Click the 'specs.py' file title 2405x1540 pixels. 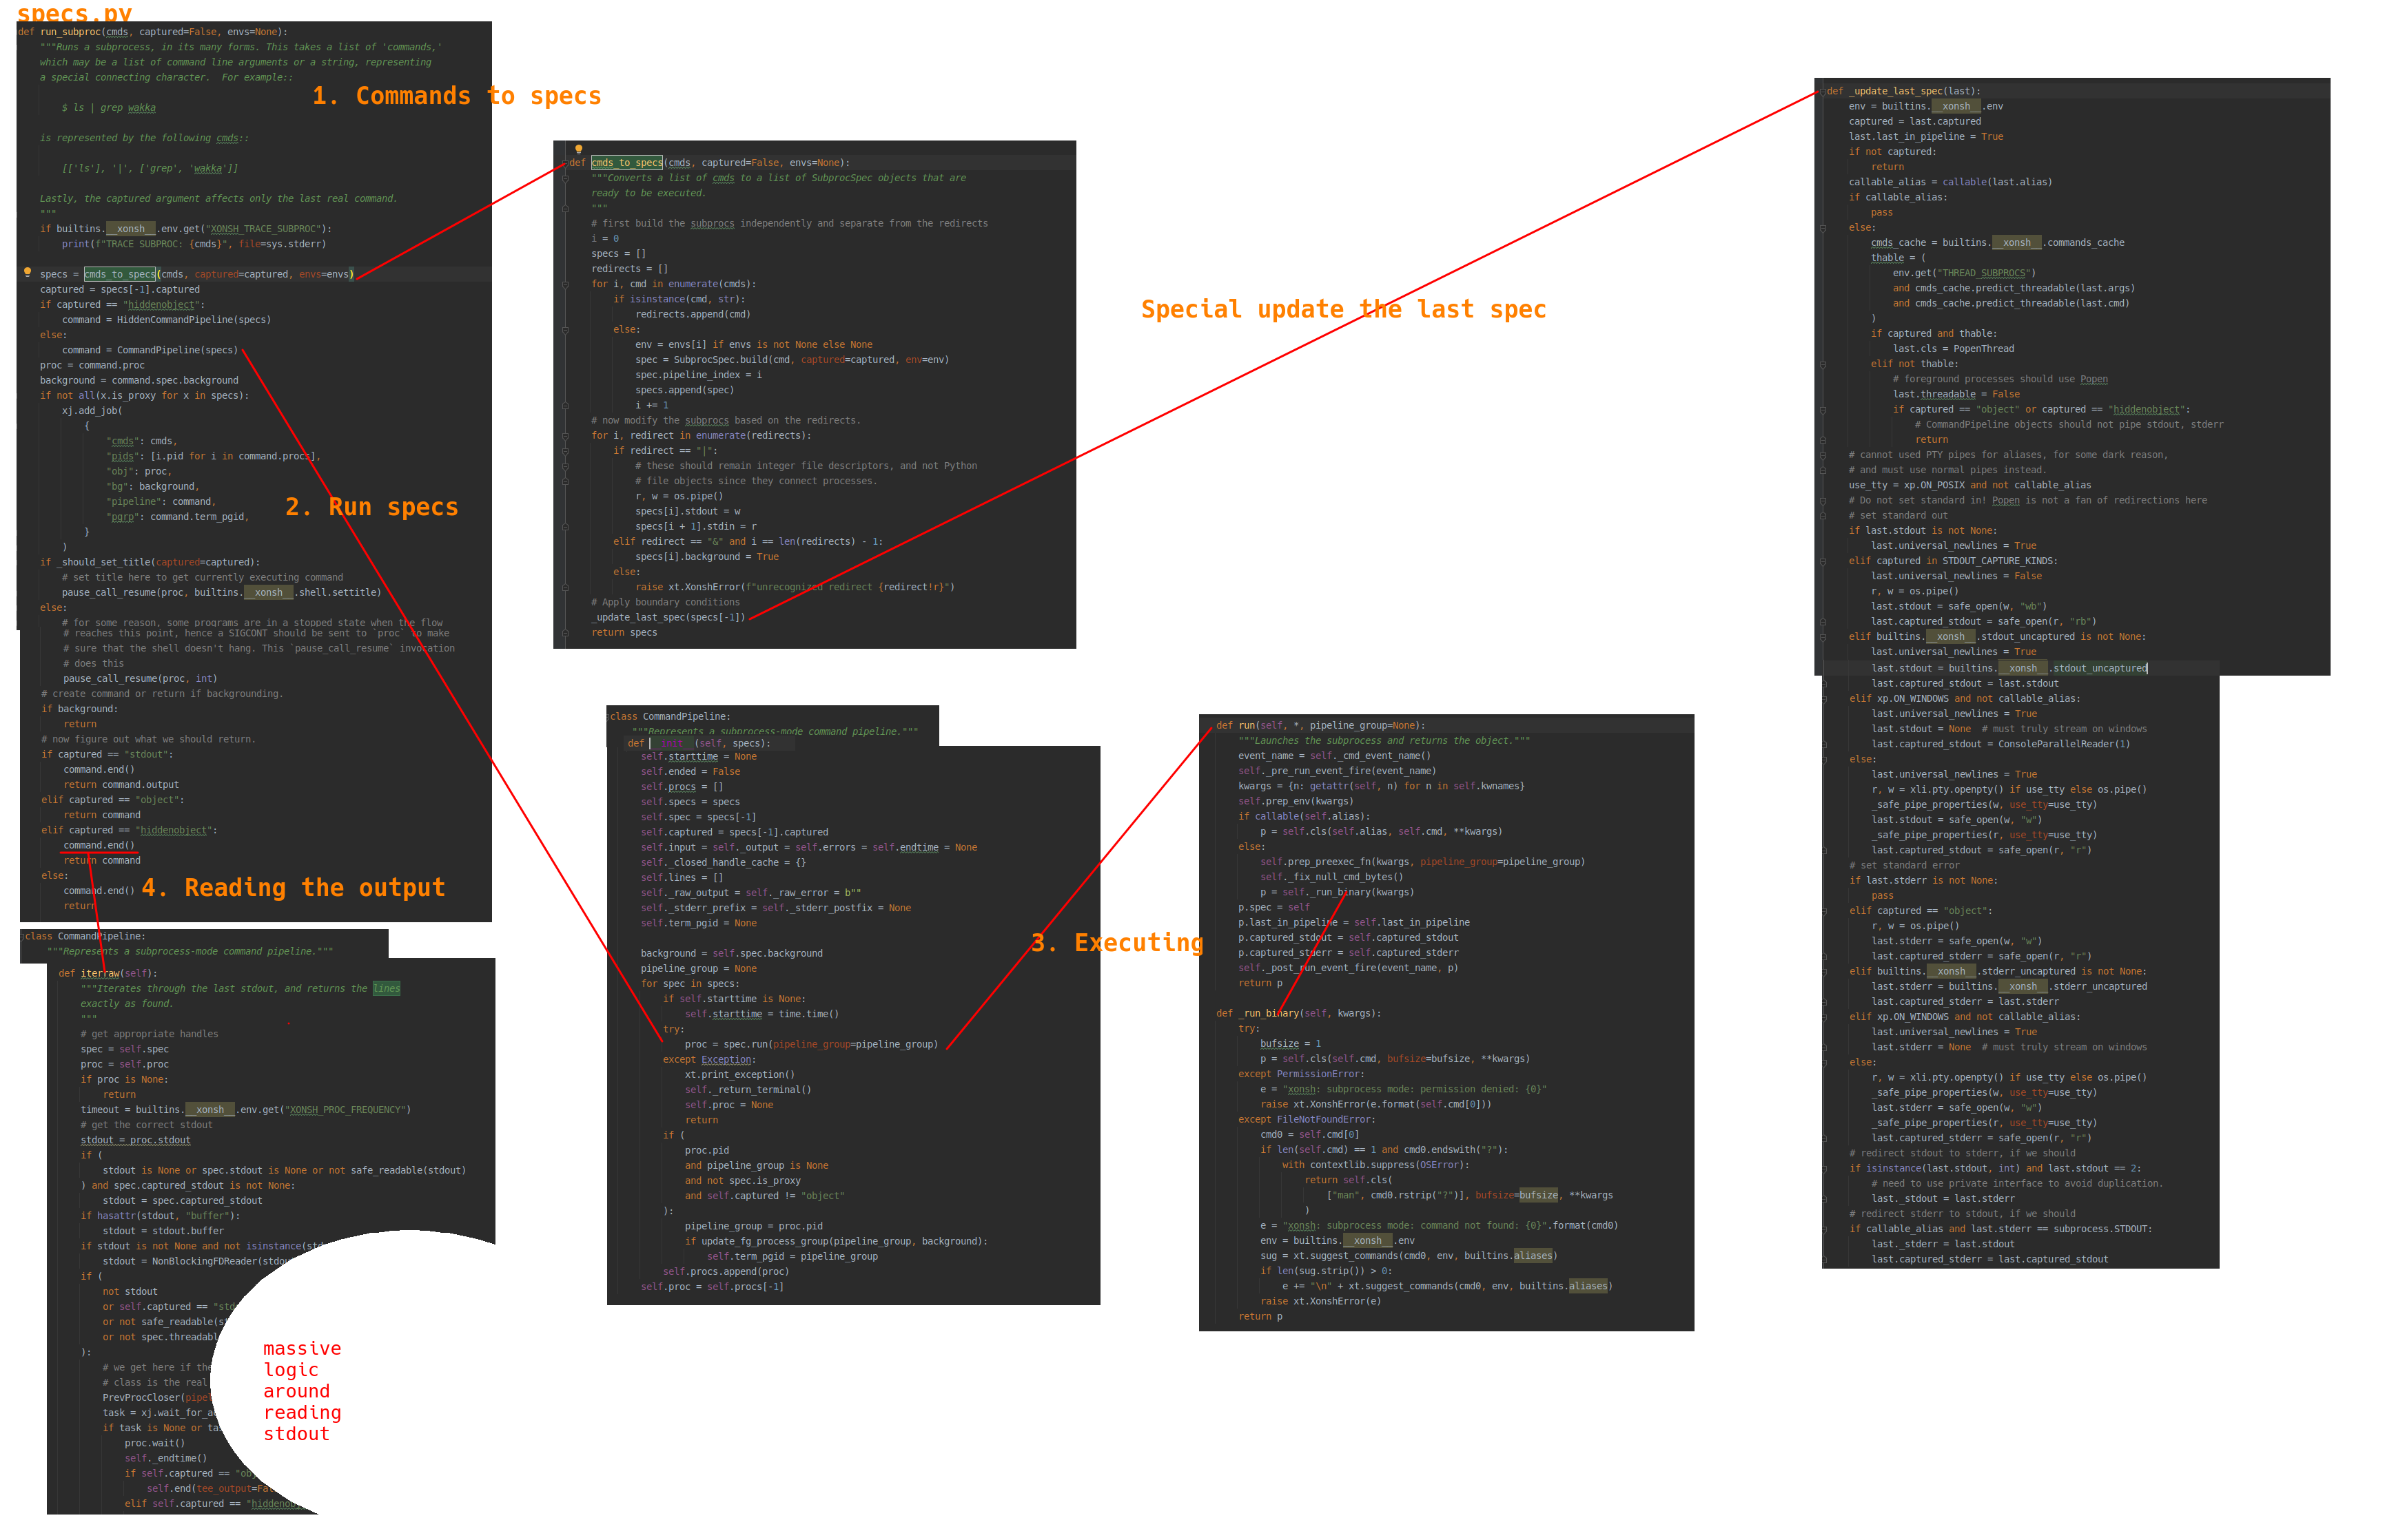[74, 13]
